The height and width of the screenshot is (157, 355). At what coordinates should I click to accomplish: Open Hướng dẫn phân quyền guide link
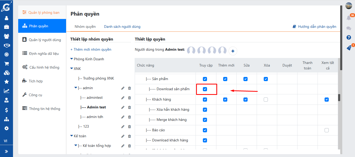314,27
